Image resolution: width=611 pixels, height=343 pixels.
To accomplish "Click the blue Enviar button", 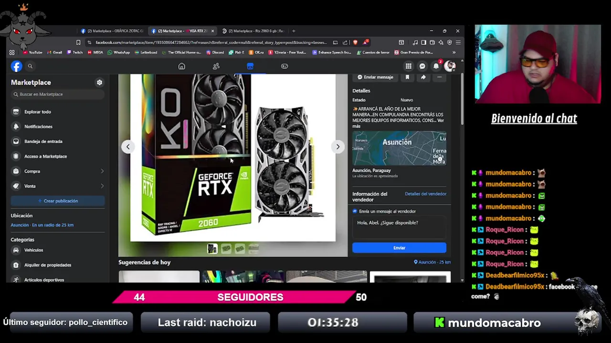I will point(399,248).
